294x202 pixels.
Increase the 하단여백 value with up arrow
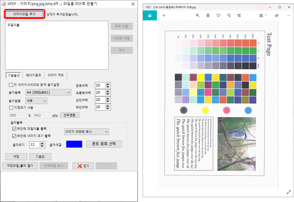click(108, 106)
